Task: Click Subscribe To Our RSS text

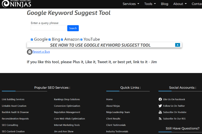Action: point(174,119)
